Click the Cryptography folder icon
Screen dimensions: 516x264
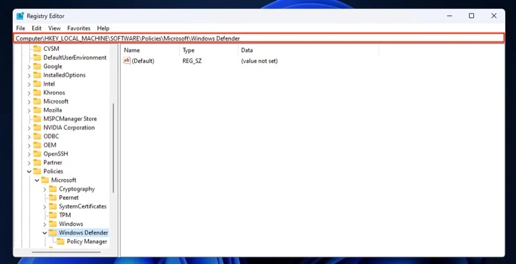[x=53, y=189]
